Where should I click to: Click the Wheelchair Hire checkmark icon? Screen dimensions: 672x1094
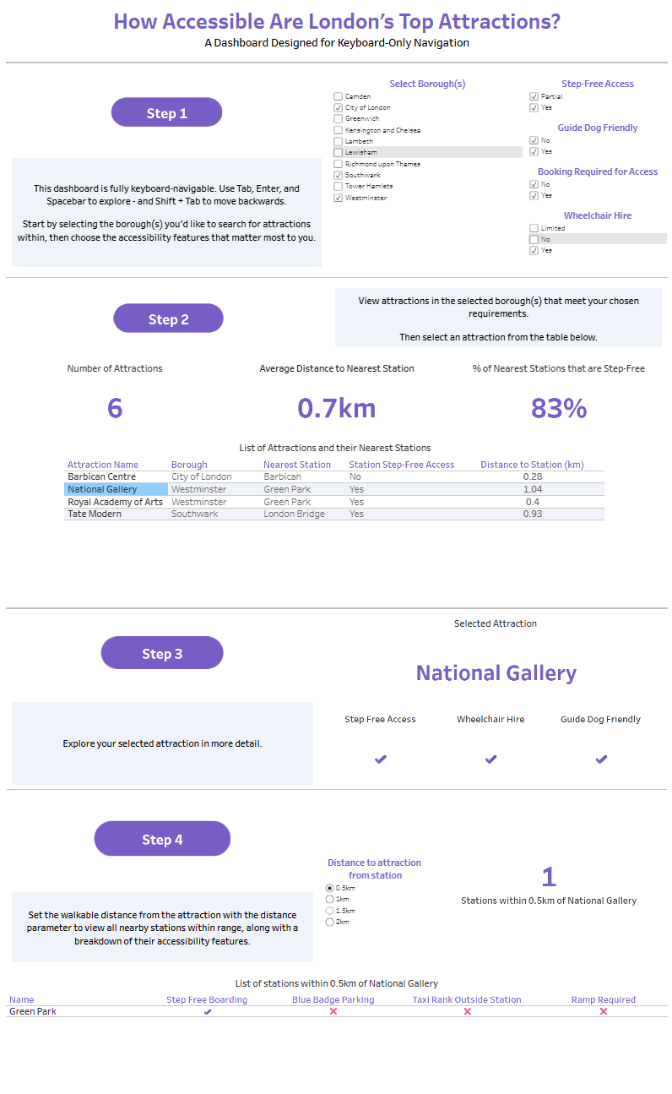click(x=490, y=759)
